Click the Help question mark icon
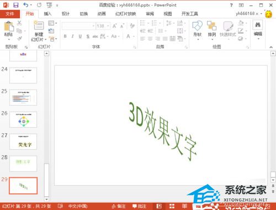 click(x=231, y=5)
